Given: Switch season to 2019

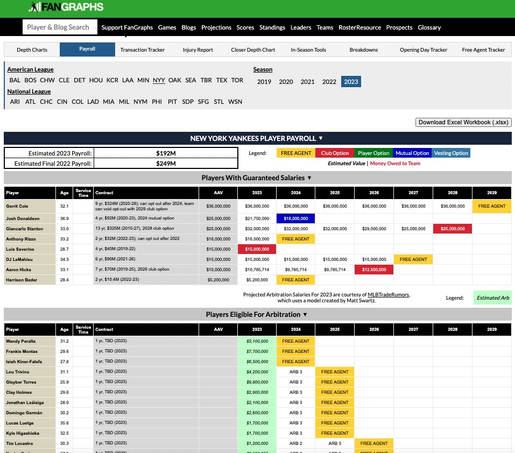Looking at the screenshot, I should click(x=264, y=82).
